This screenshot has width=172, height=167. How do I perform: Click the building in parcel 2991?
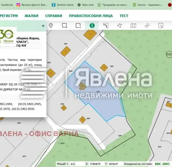pyautogui.click(x=104, y=68)
